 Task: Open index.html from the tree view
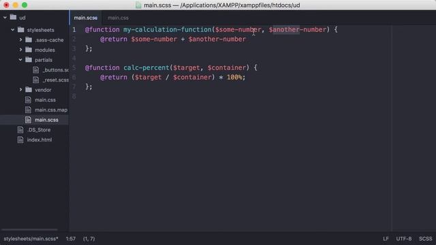[40, 140]
